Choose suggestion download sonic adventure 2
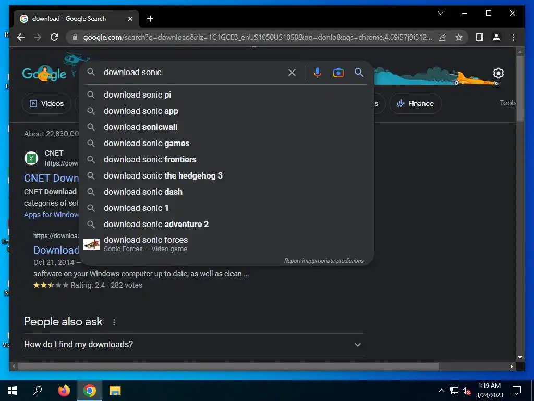 coord(226,225)
